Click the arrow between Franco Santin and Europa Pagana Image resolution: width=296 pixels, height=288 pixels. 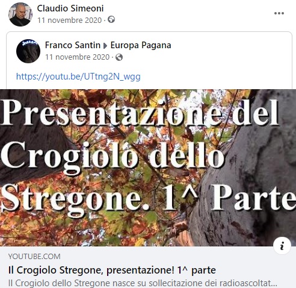[105, 46]
